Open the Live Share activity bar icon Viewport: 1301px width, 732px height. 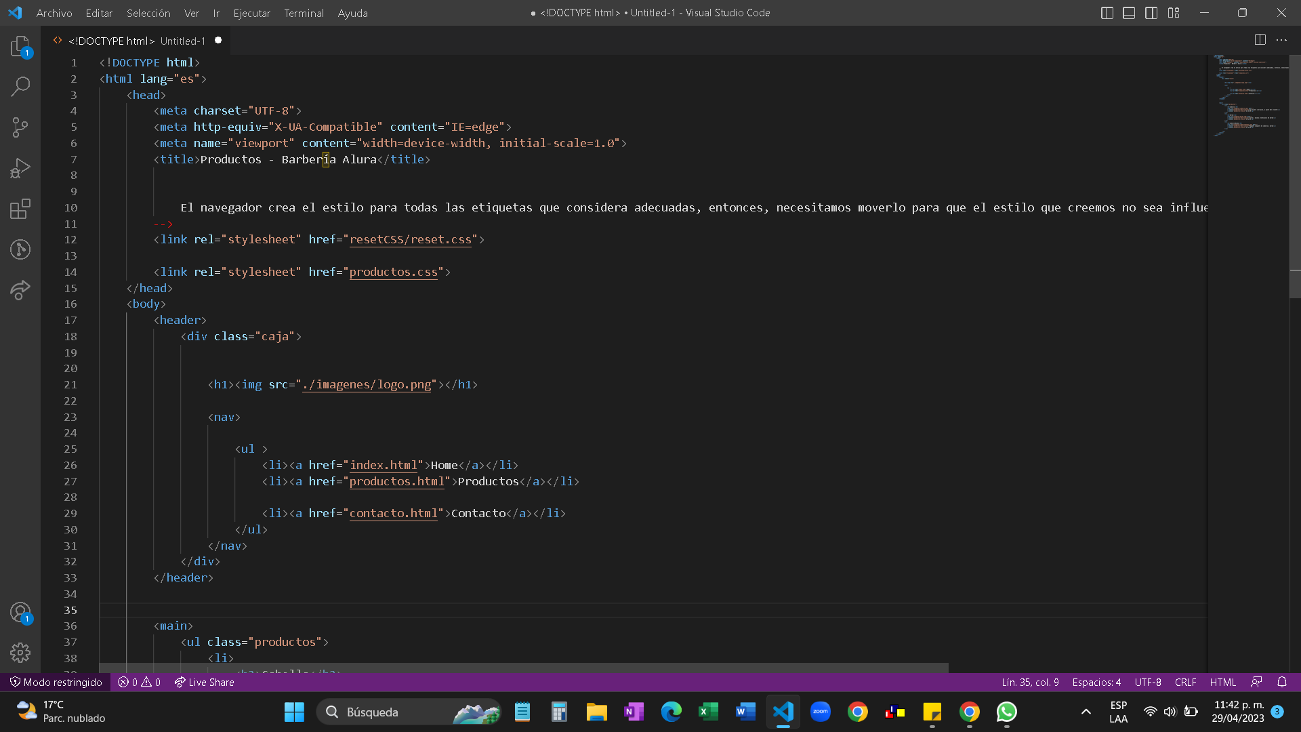(x=20, y=290)
